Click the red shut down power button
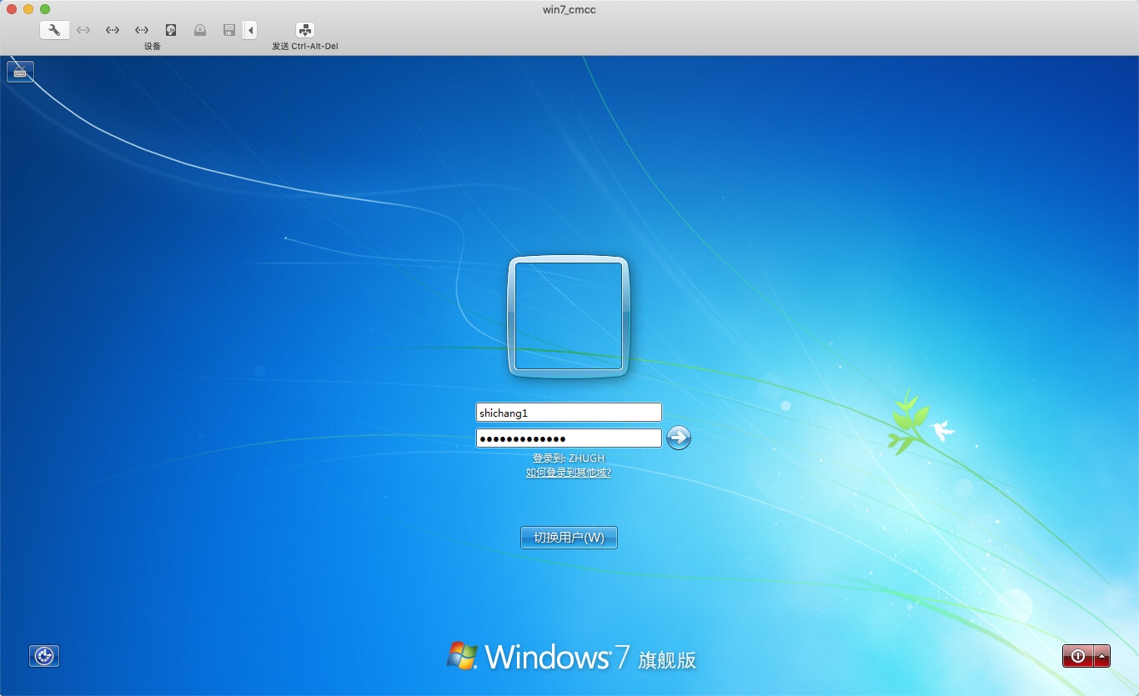 1077,656
